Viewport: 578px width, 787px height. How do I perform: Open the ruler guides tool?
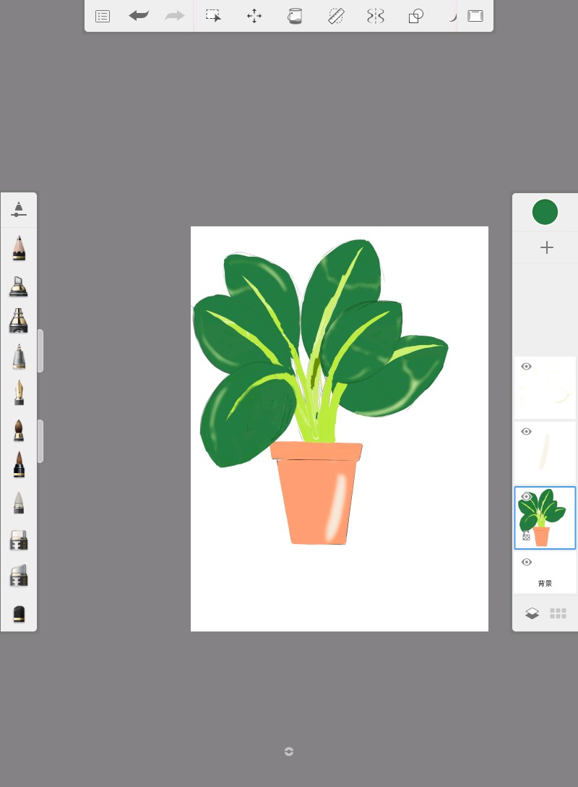pos(336,16)
